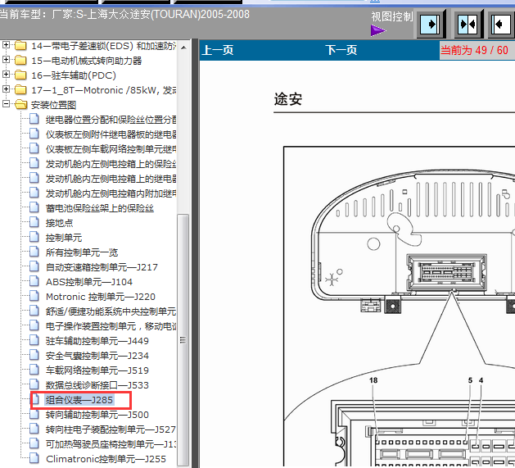Open 数据总线诊断接口—J533
Screen dimensions: 515x468
(97, 385)
